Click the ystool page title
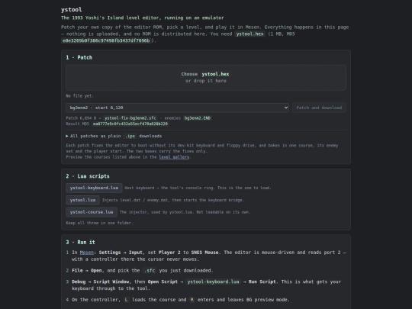The image size is (412, 309). pyautogui.click(x=72, y=10)
